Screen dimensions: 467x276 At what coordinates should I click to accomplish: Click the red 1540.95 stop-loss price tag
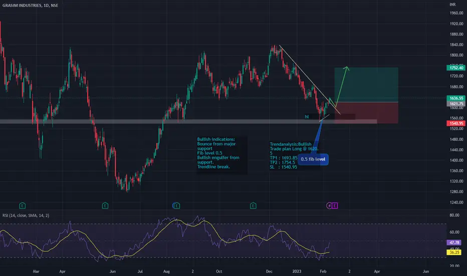(x=456, y=123)
